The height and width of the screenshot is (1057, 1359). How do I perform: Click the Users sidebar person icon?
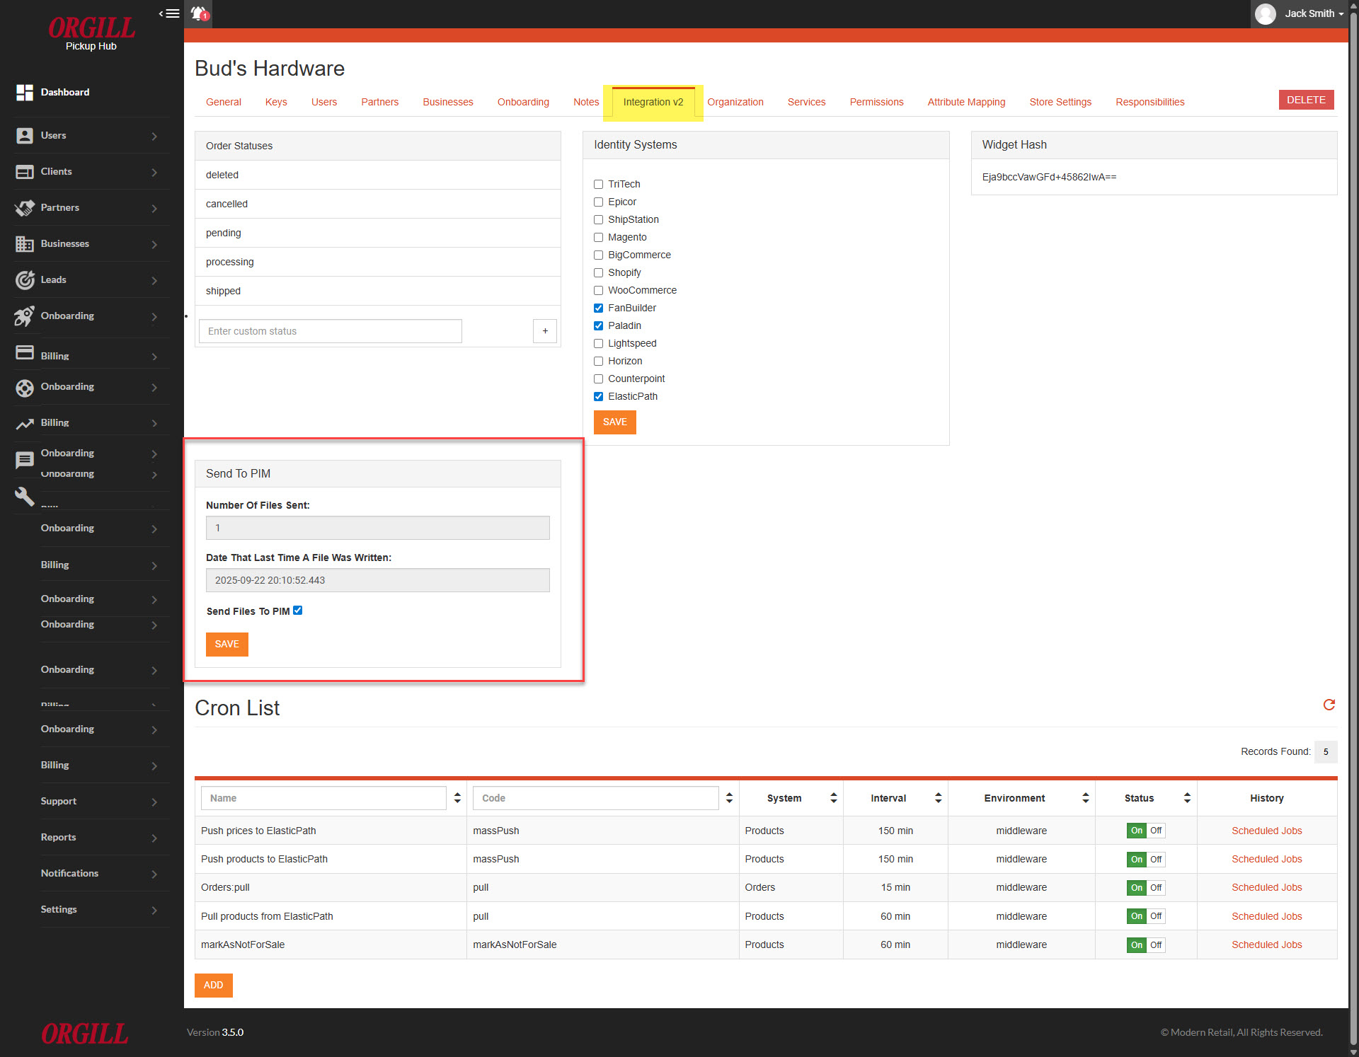coord(25,136)
